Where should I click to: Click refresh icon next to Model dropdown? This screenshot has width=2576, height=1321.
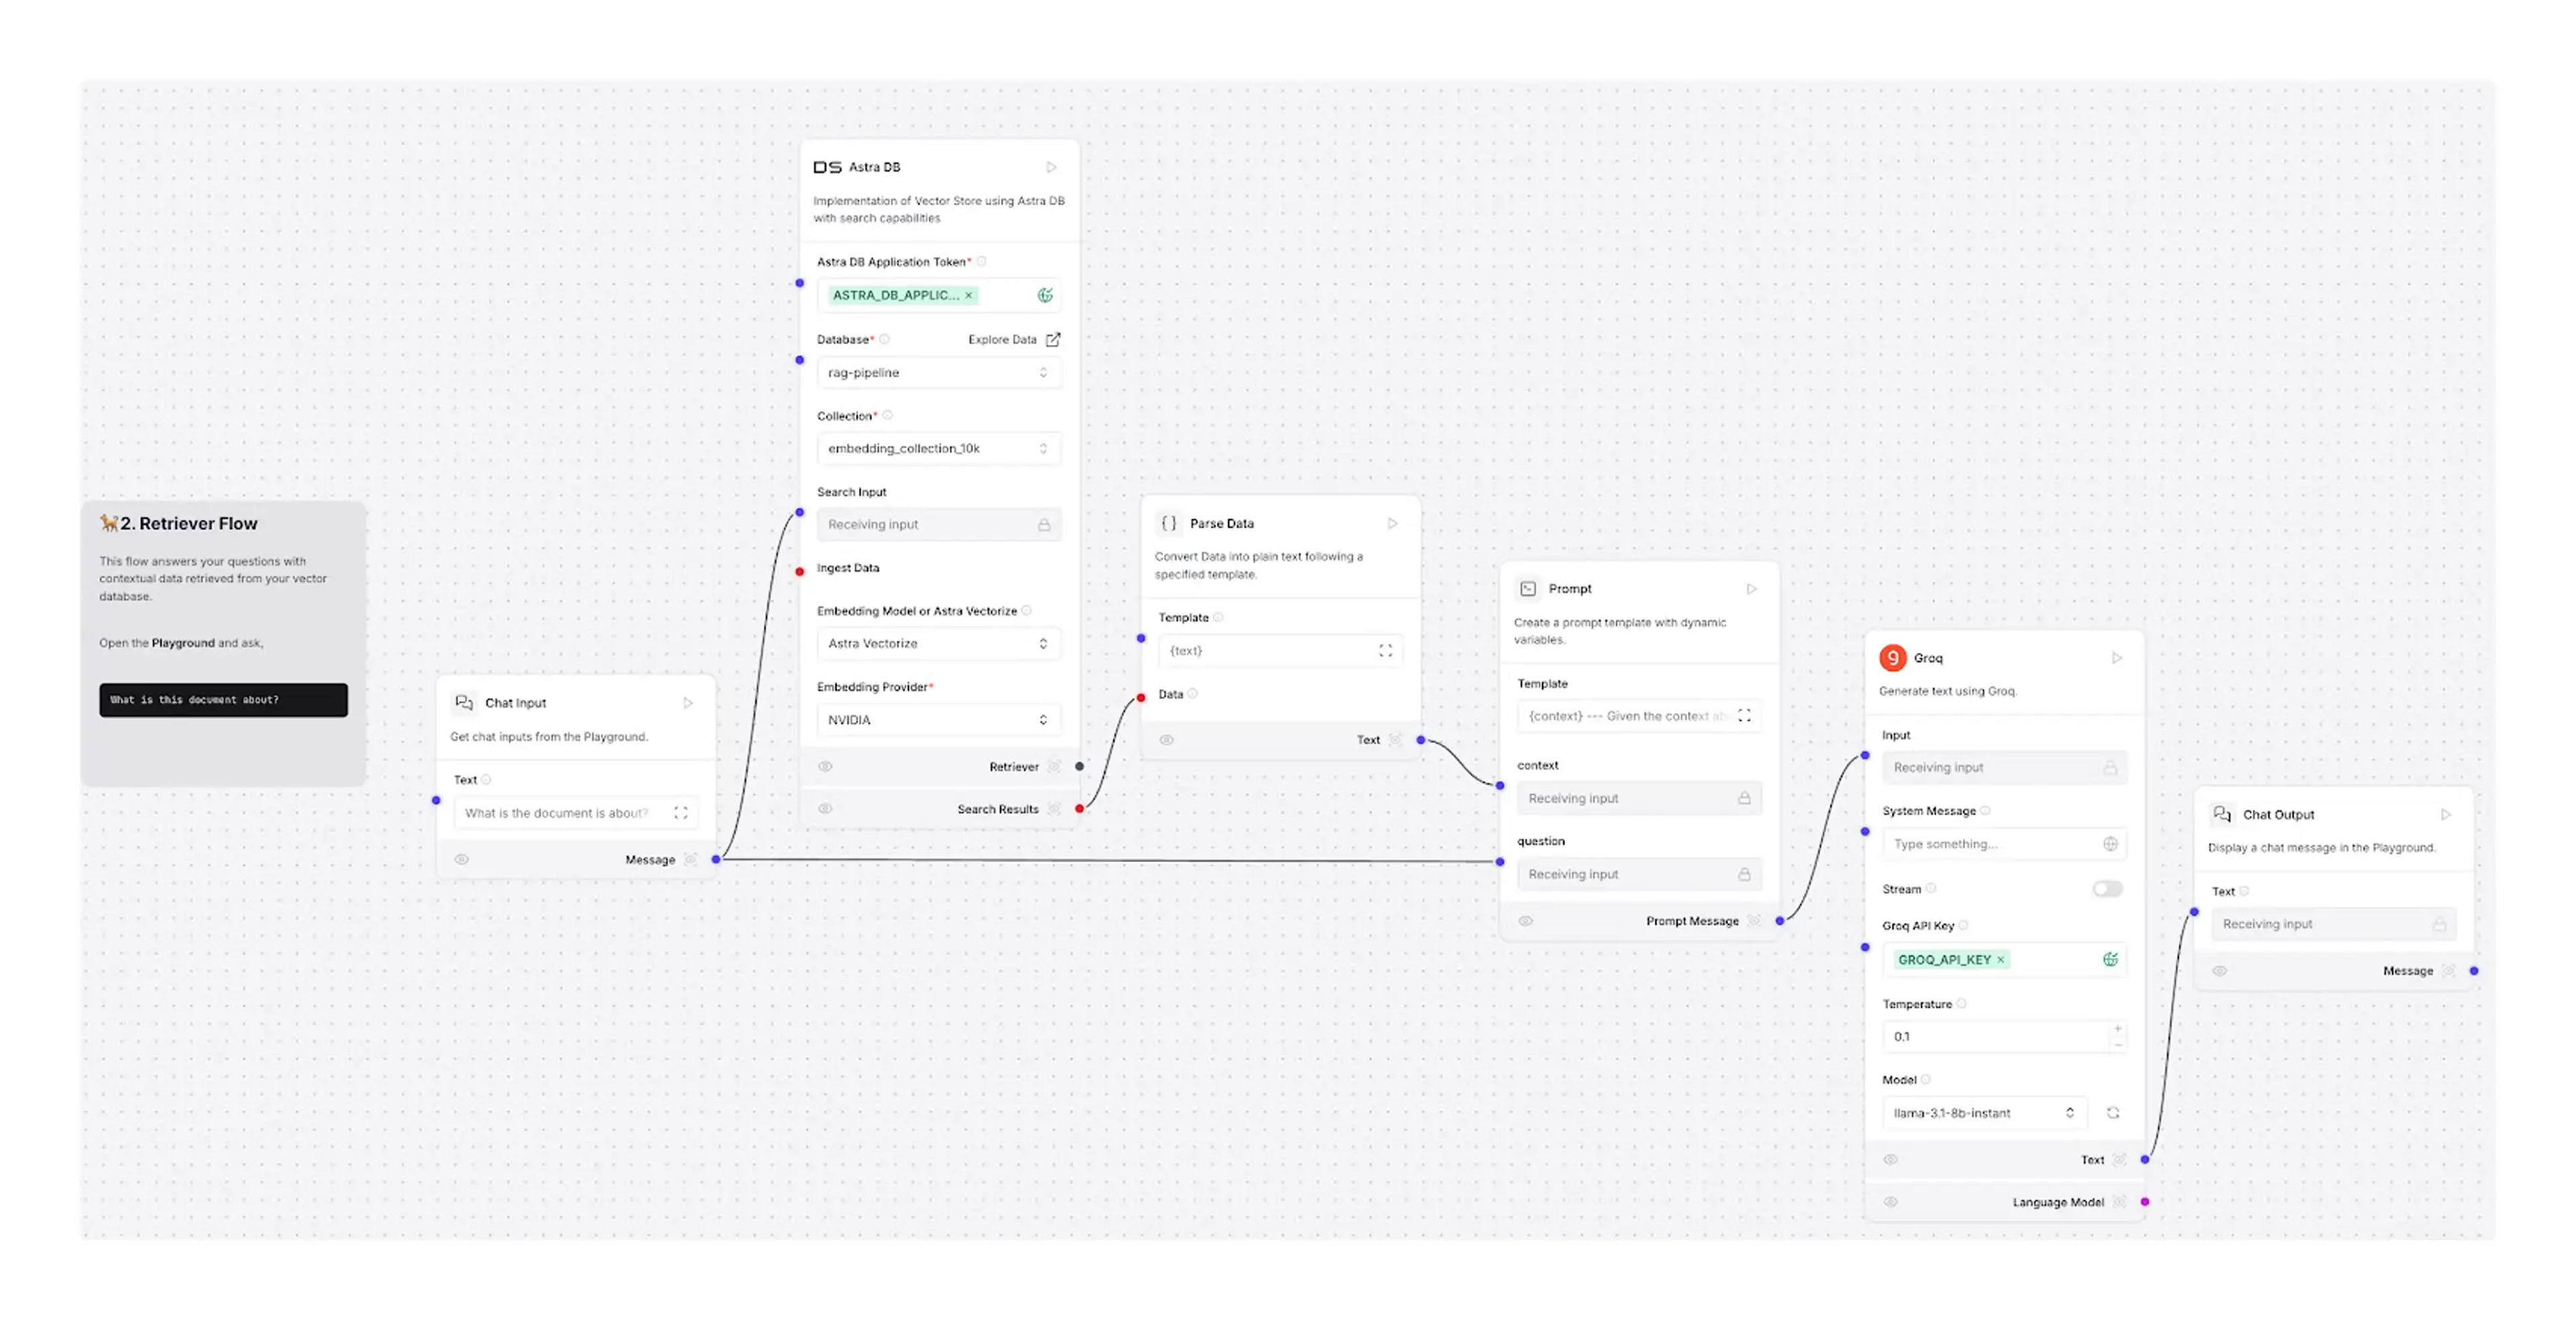(x=2113, y=1112)
